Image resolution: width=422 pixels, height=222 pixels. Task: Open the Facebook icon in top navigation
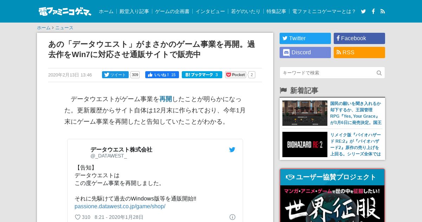tap(373, 11)
